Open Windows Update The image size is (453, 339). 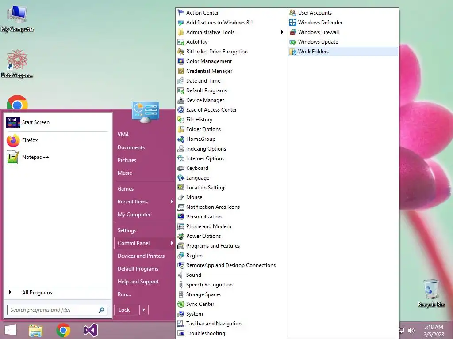coord(343,42)
